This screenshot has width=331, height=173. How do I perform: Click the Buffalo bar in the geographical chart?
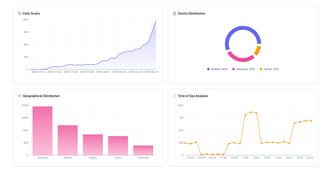pyautogui.click(x=68, y=140)
